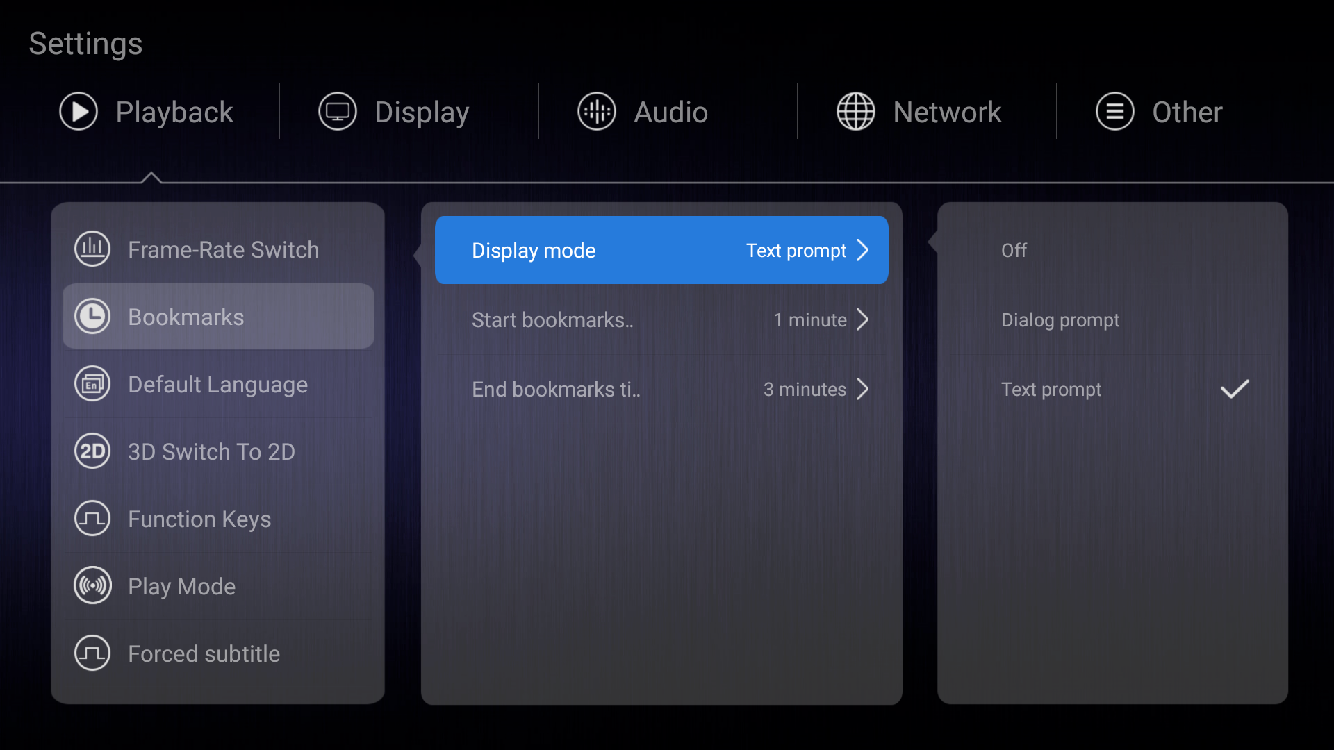Image resolution: width=1334 pixels, height=750 pixels.
Task: Switch to the Audio tab
Action: [670, 112]
